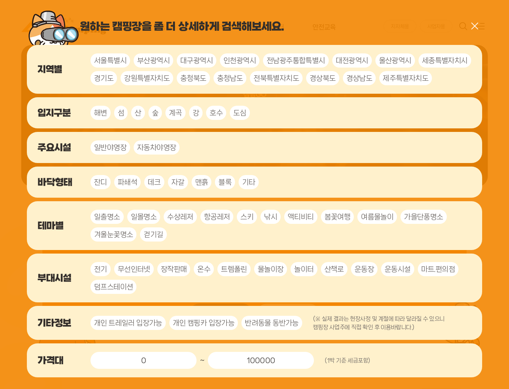Select the 섬 location type

(x=121, y=113)
